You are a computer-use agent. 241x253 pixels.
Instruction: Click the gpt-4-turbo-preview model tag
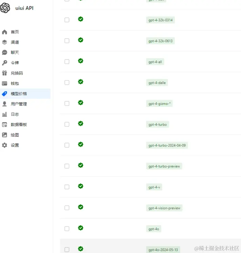pos(164,166)
